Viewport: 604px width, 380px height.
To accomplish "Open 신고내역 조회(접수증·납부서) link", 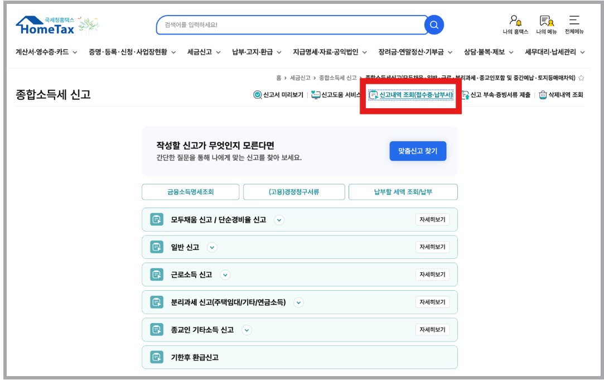I will (x=410, y=95).
